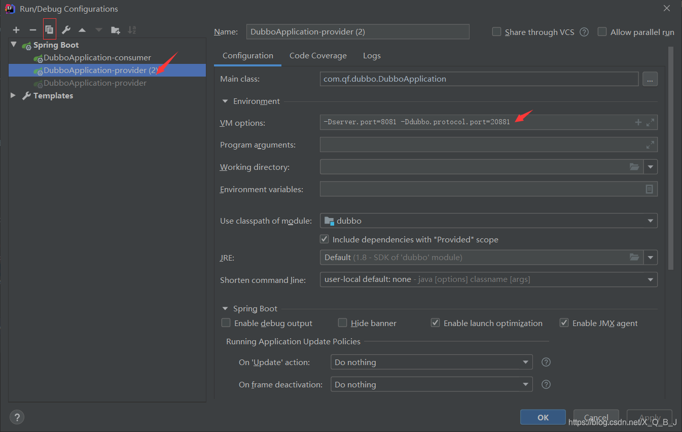This screenshot has height=432, width=682.
Task: Insert macro in VM options field
Action: [638, 122]
